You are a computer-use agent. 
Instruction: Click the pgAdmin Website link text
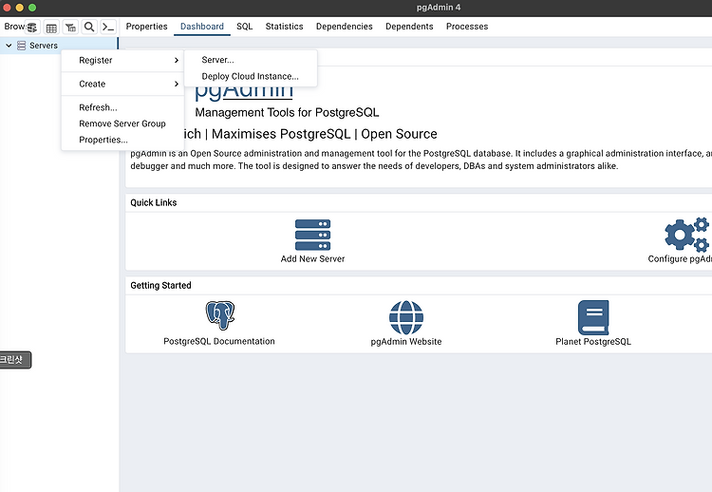(406, 342)
